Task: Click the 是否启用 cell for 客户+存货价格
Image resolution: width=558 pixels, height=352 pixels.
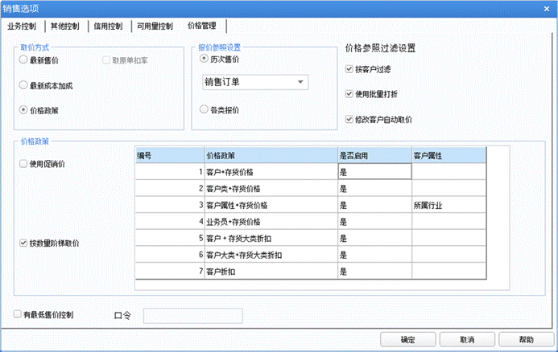Action: tap(374, 171)
